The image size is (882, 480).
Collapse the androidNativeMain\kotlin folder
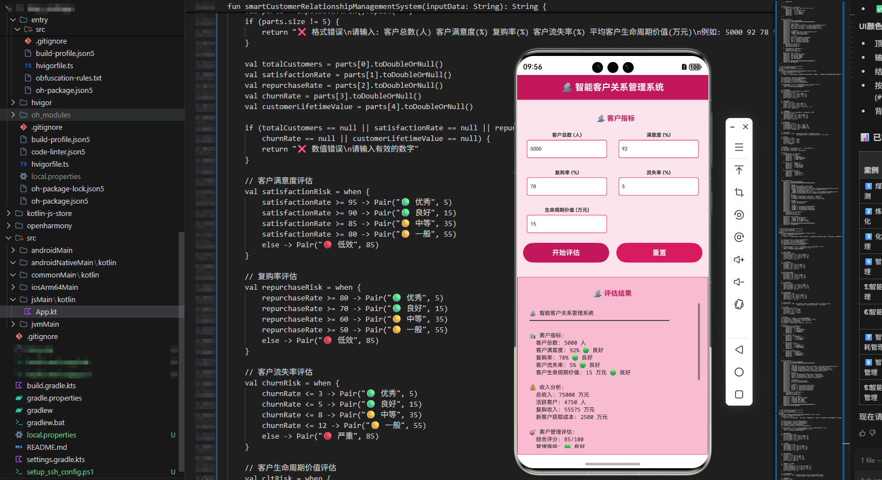(x=13, y=262)
